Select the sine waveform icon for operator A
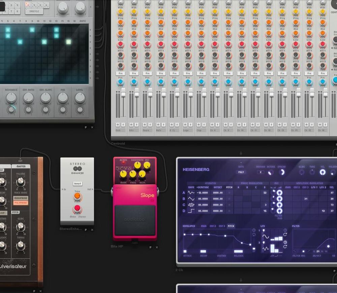Viewport: 337px width, 293px height. click(191, 193)
